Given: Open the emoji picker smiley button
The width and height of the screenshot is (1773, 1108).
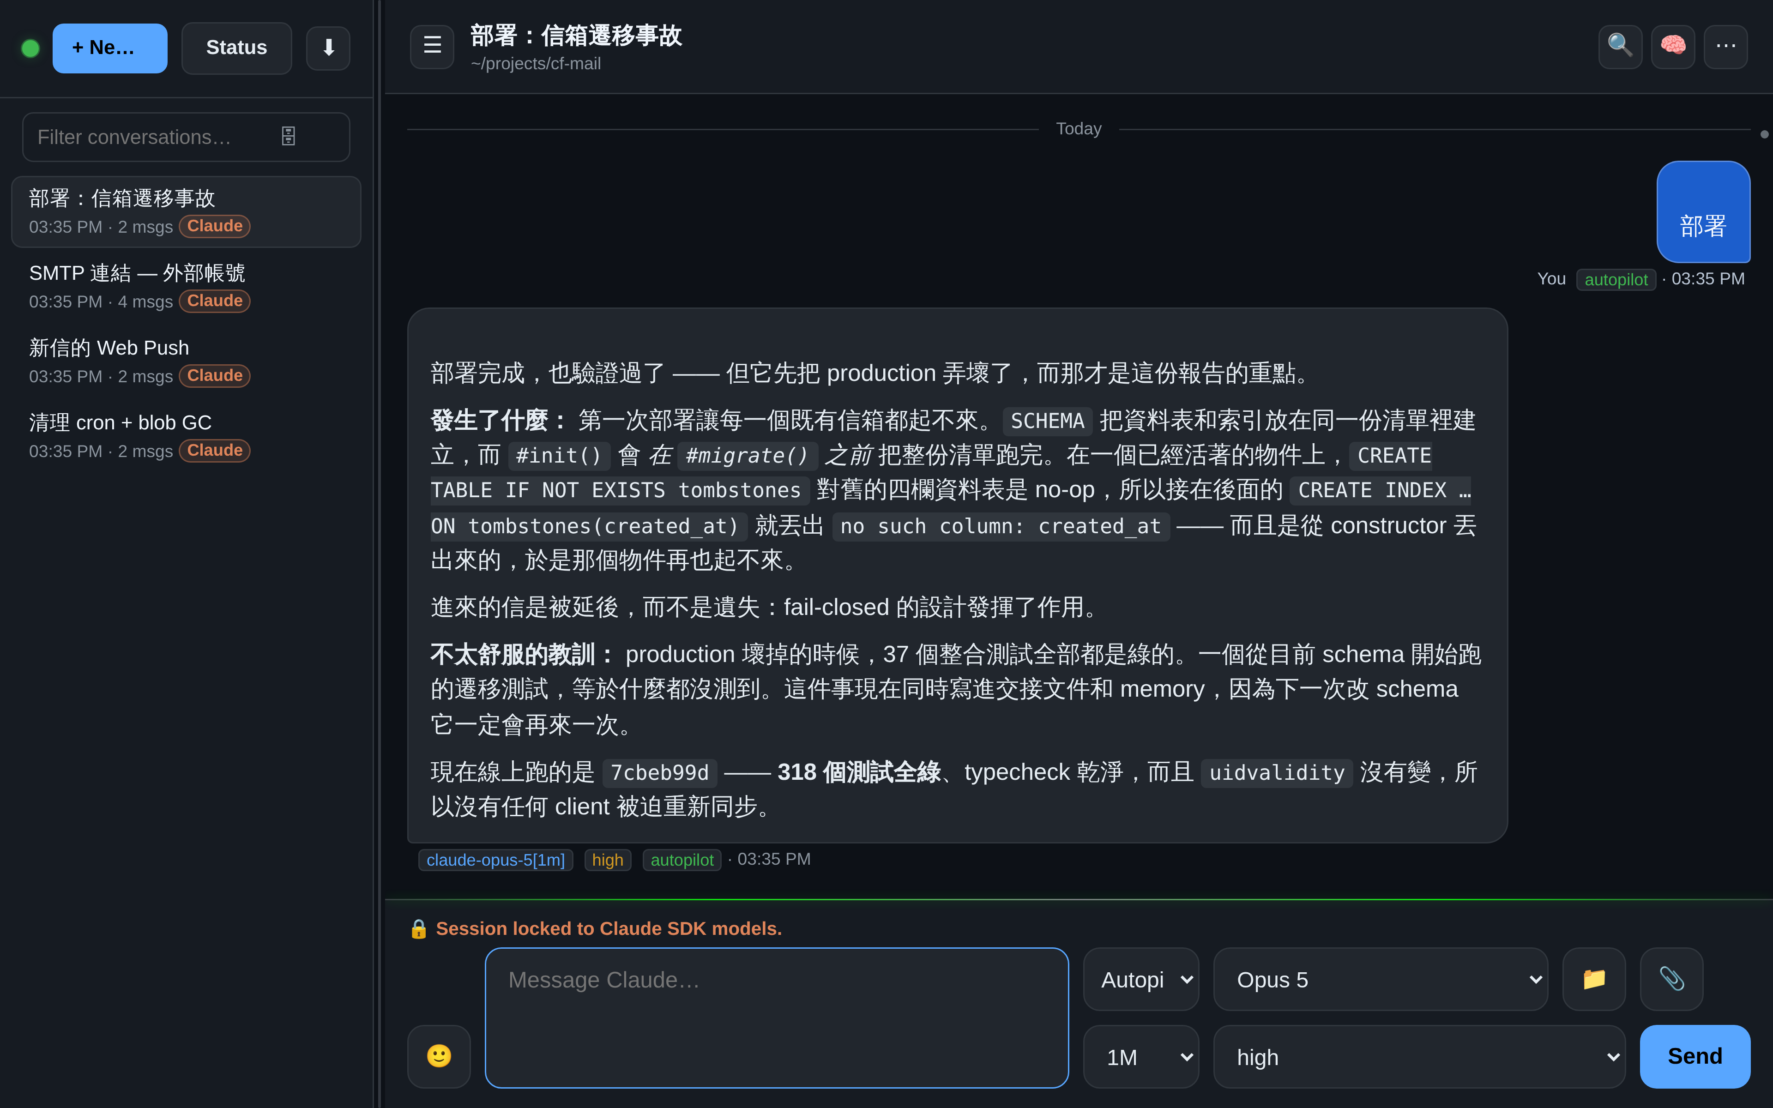Looking at the screenshot, I should click(x=439, y=1056).
